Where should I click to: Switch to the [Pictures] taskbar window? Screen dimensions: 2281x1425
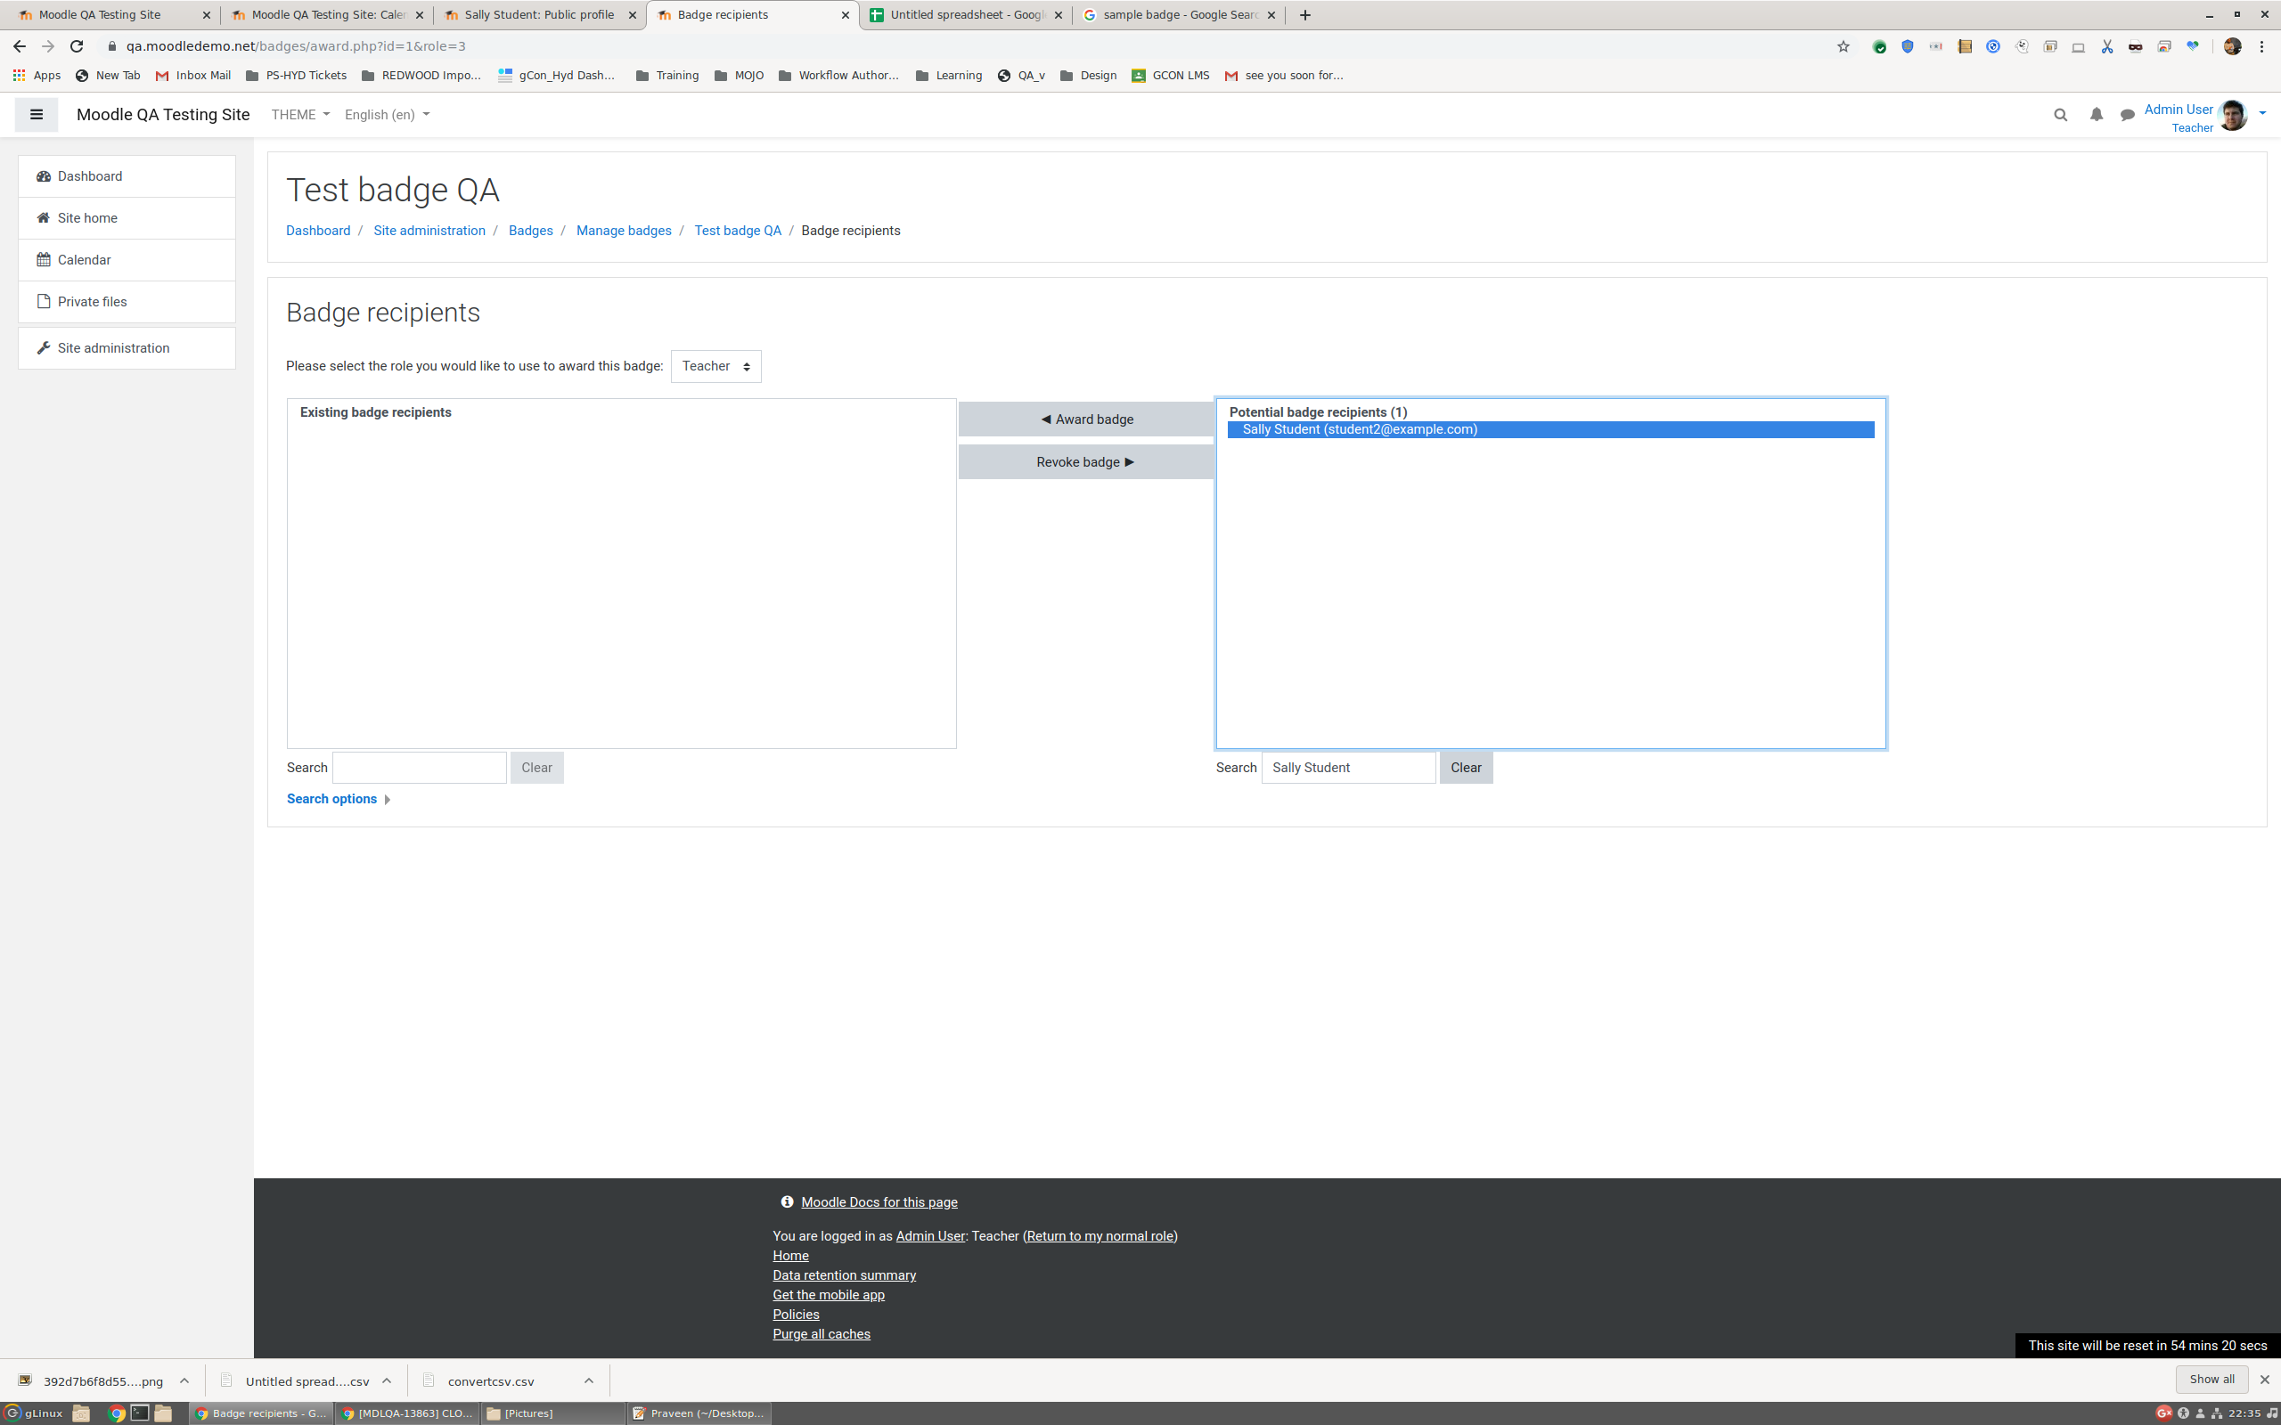coord(553,1413)
